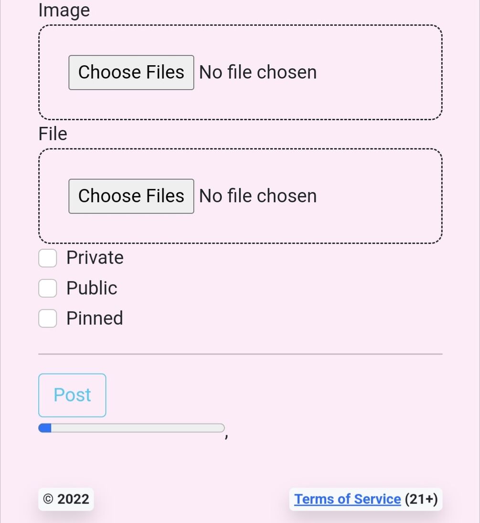This screenshot has height=523, width=480.
Task: Click the © 2022 copyright badge
Action: click(x=66, y=499)
